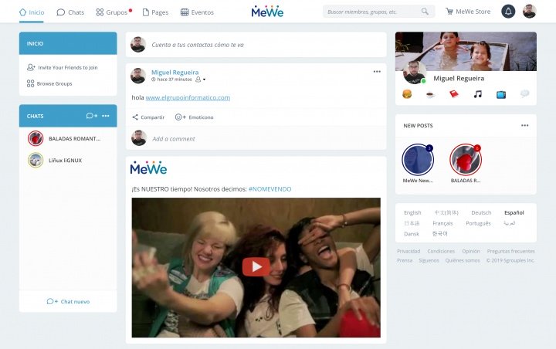556x349 pixels.
Task: Click the speech bubble icon on profile card
Action: [x=524, y=94]
